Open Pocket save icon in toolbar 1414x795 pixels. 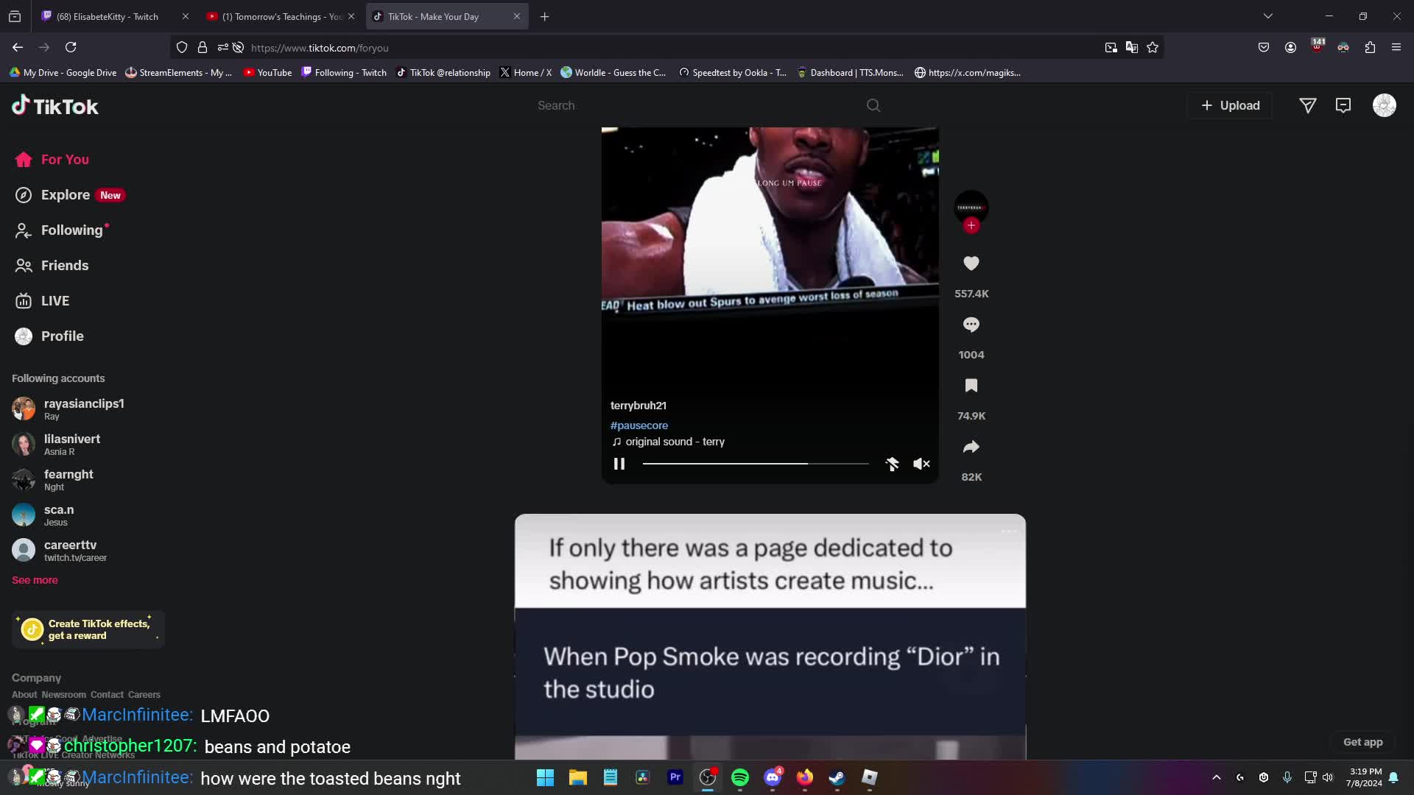pyautogui.click(x=1264, y=47)
